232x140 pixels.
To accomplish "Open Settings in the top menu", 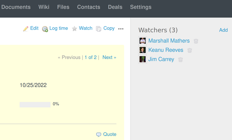I will click(141, 7).
